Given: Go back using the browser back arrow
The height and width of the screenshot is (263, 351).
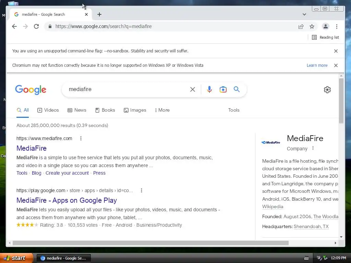Looking at the screenshot, I should click(14, 26).
